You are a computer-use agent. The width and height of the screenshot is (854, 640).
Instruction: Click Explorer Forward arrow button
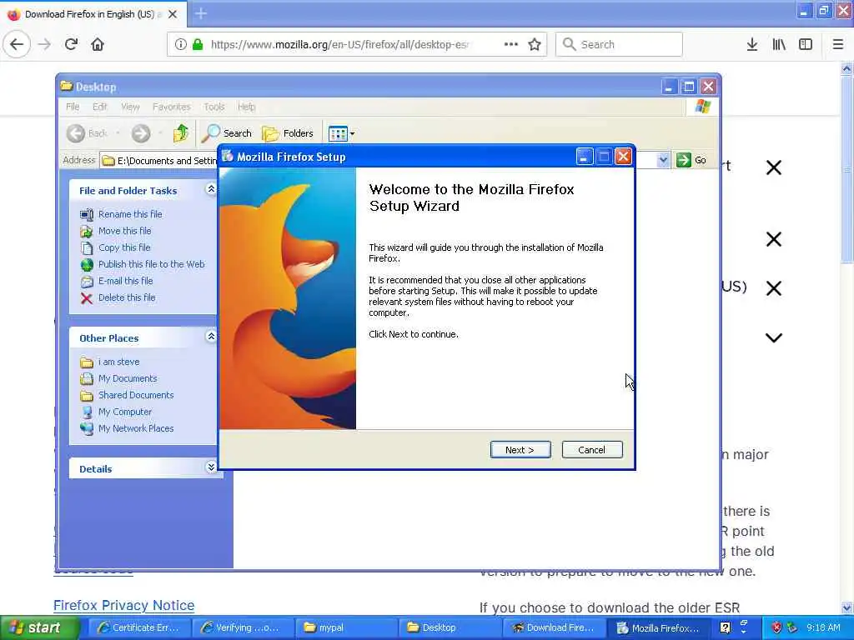click(140, 133)
